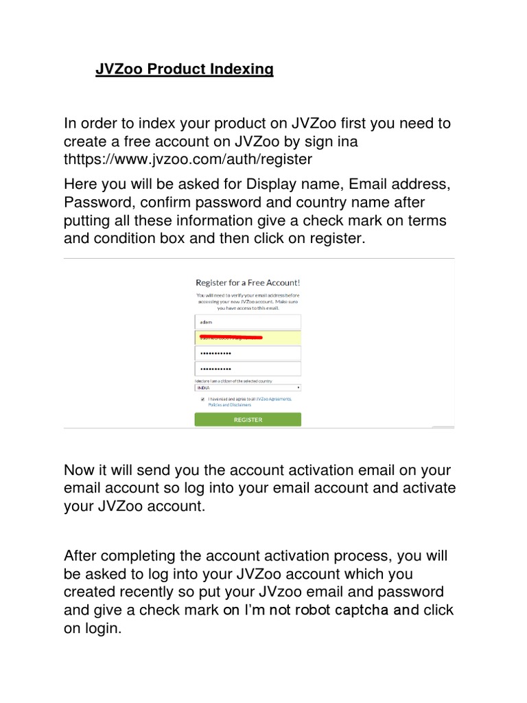Viewport: 527px width, 703px height.
Task: Click the 'JVZoo Product Indexing' title
Action: (x=184, y=69)
